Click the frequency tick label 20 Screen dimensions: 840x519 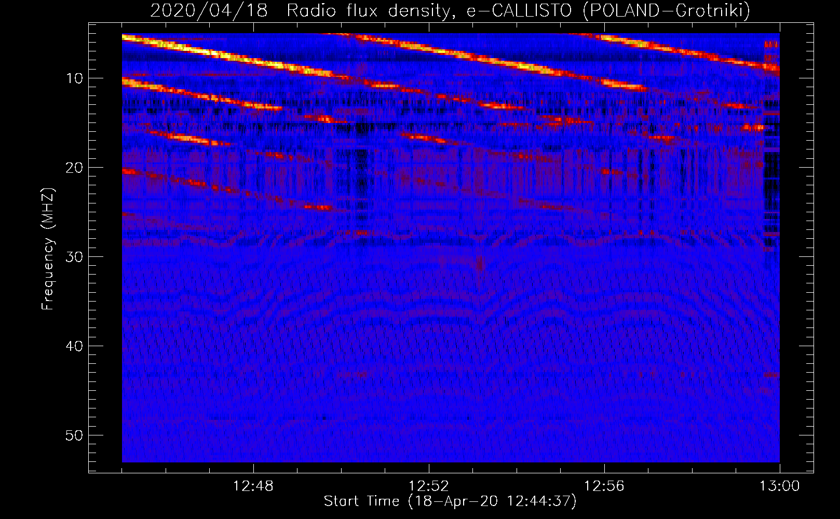click(x=75, y=168)
